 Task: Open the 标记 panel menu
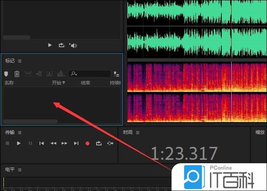pyautogui.click(x=20, y=61)
